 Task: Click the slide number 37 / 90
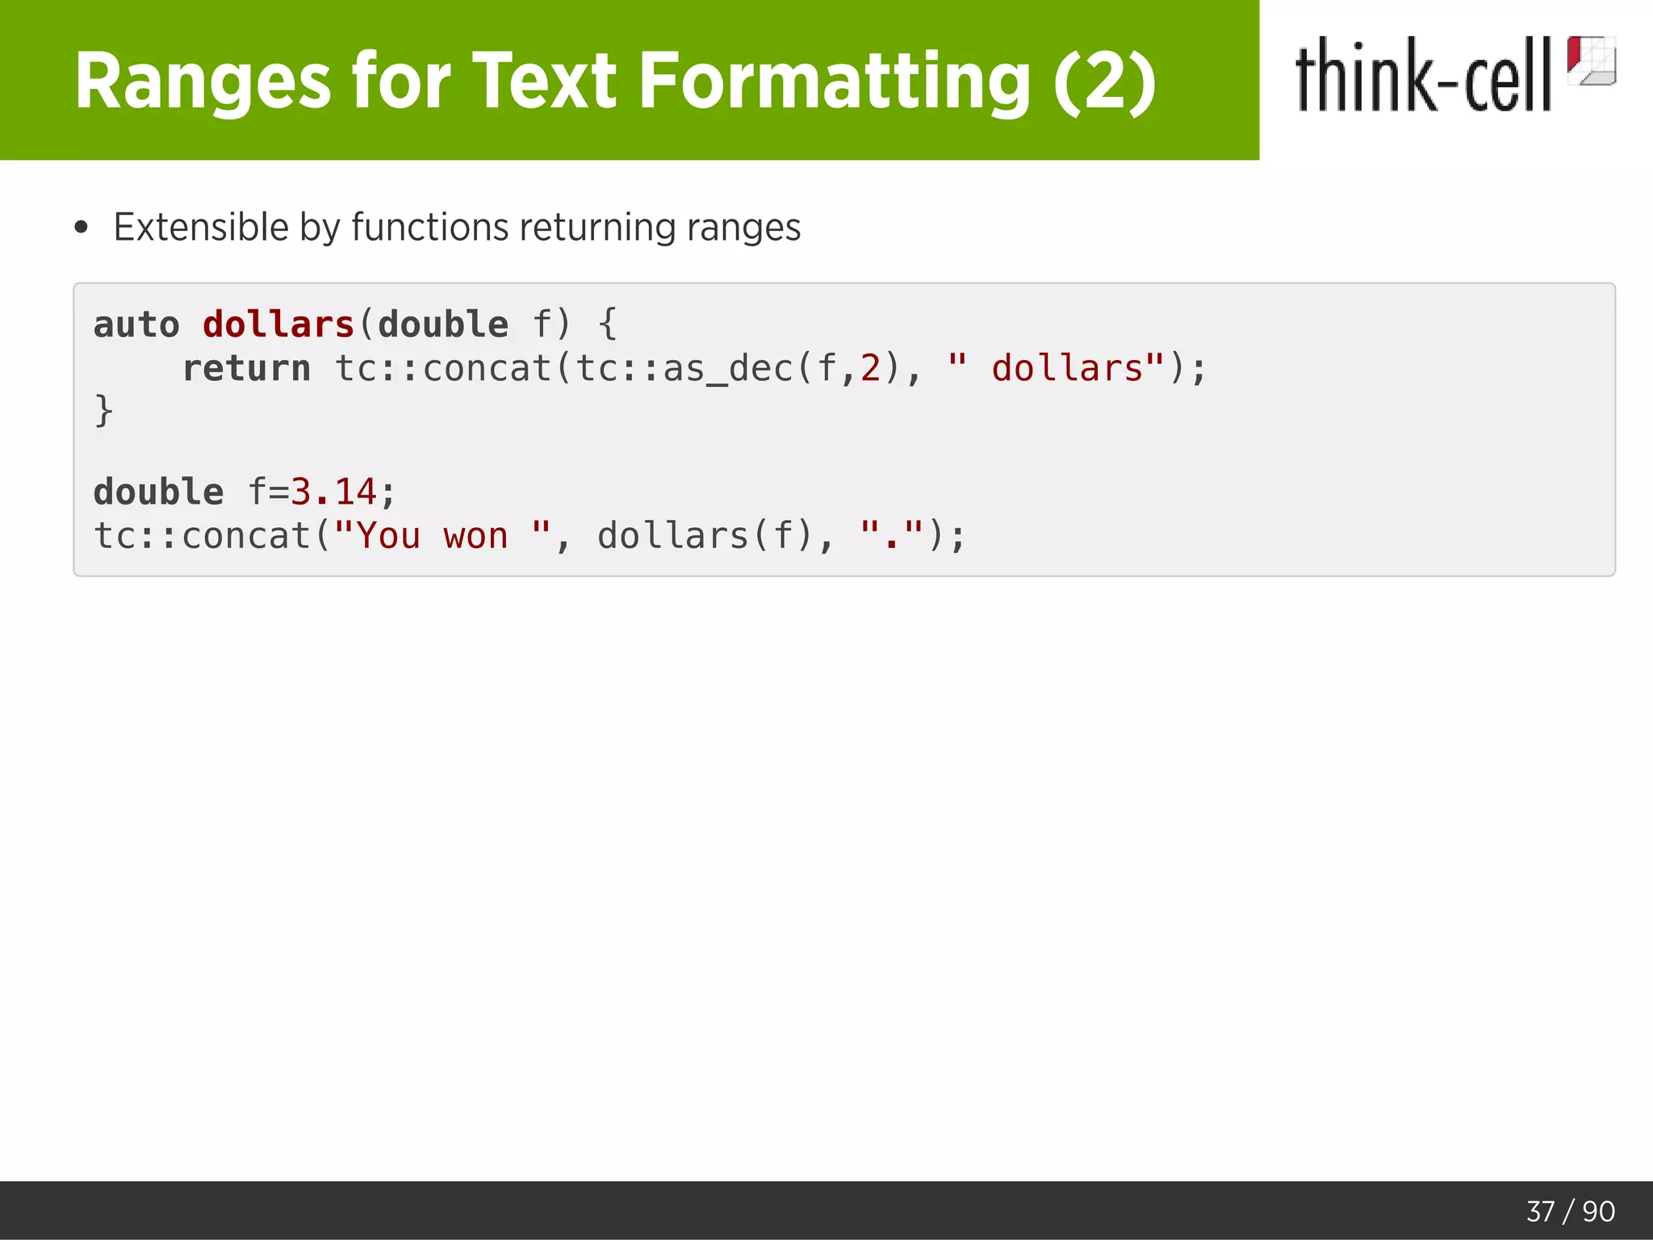(1570, 1211)
